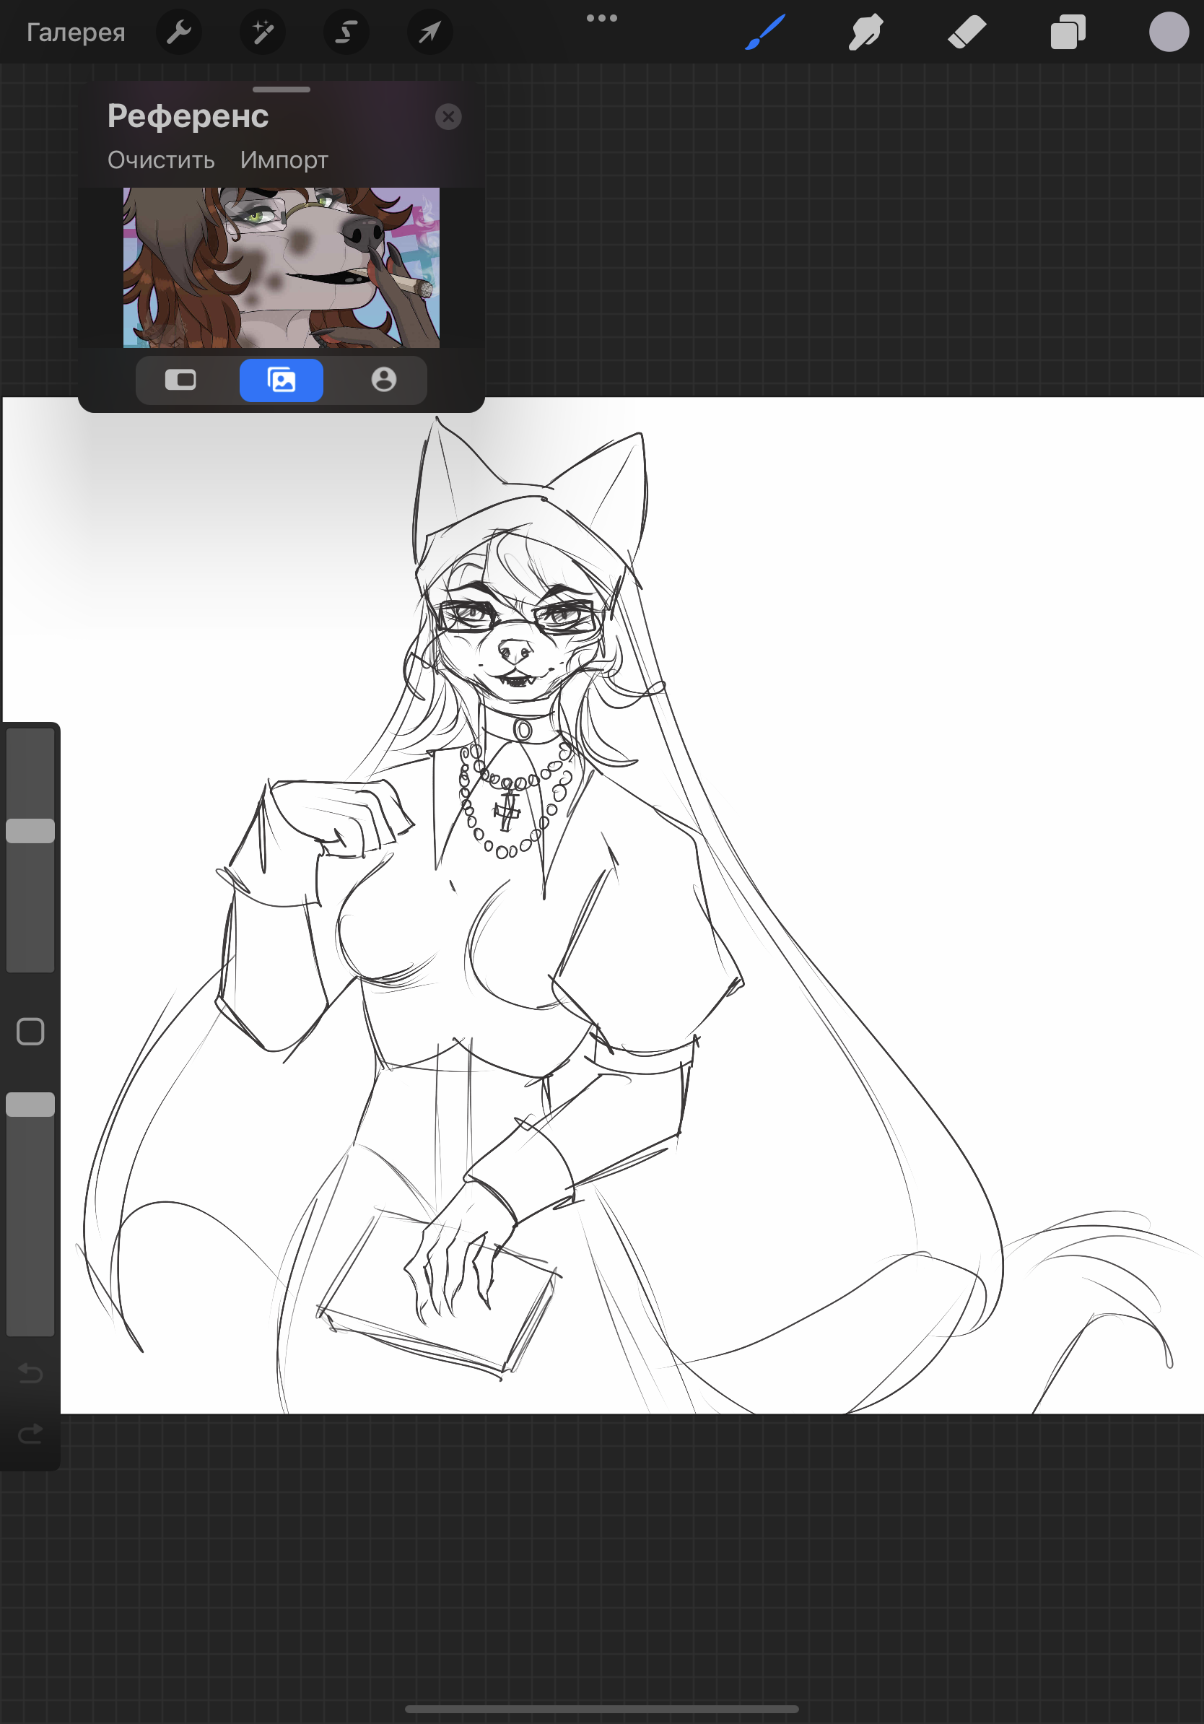
Task: Open the Layers panel
Action: click(x=1068, y=32)
